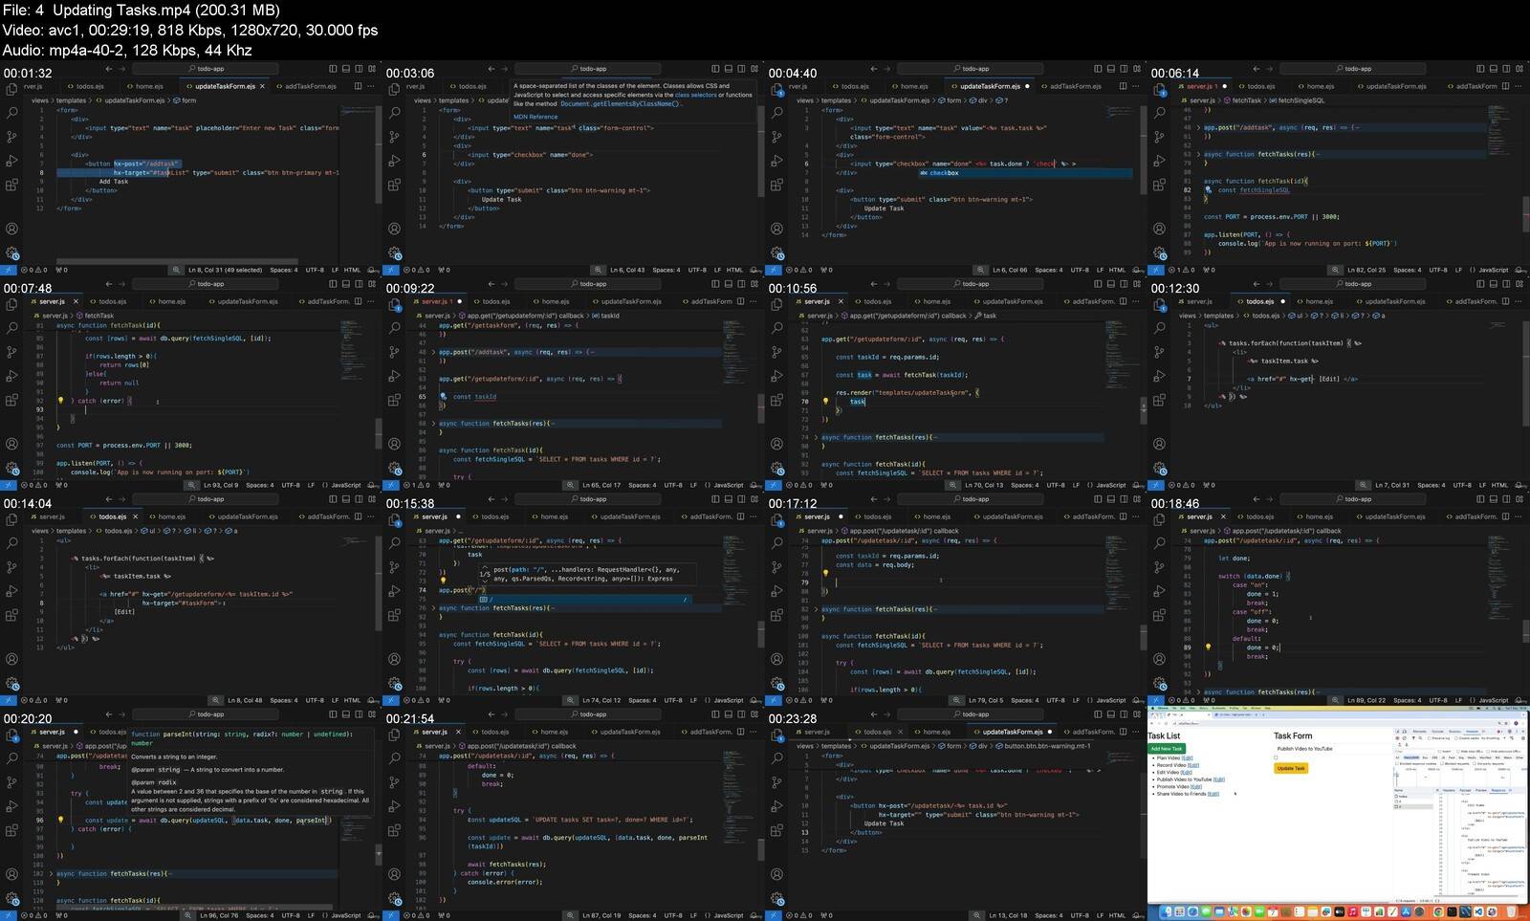Open editor More Actions in 00:01:32 frame
This screenshot has width=1530, height=921.
[372, 86]
